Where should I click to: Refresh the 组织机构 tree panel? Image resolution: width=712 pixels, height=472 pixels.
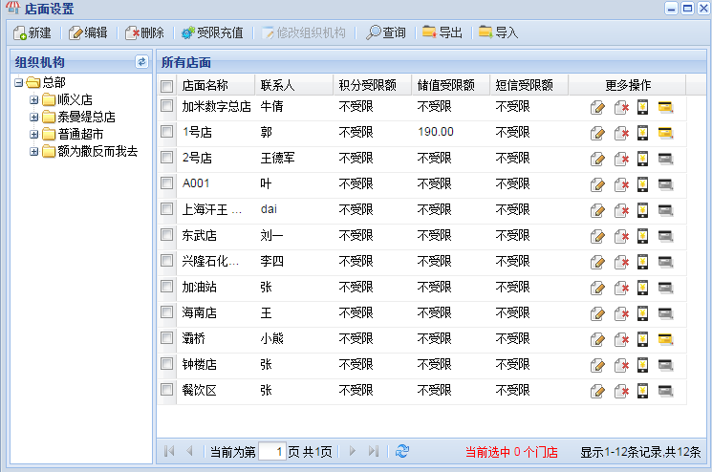141,62
